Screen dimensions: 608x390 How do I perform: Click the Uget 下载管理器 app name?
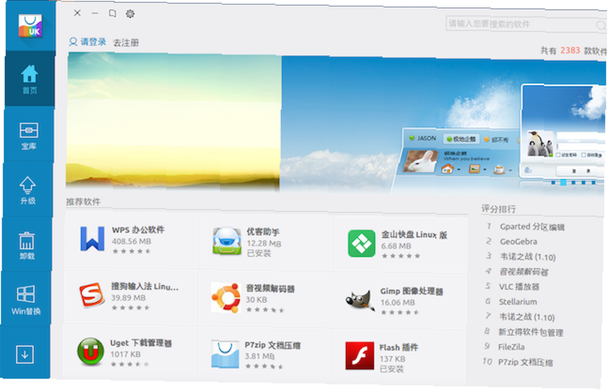(141, 343)
